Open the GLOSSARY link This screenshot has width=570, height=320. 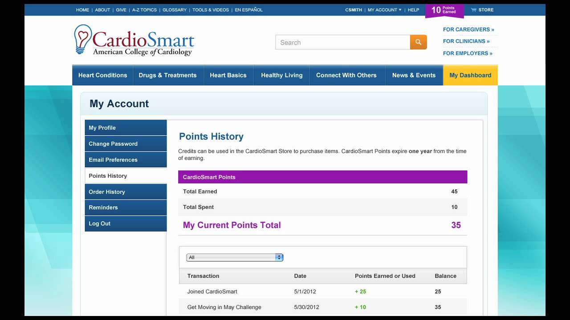click(x=175, y=10)
